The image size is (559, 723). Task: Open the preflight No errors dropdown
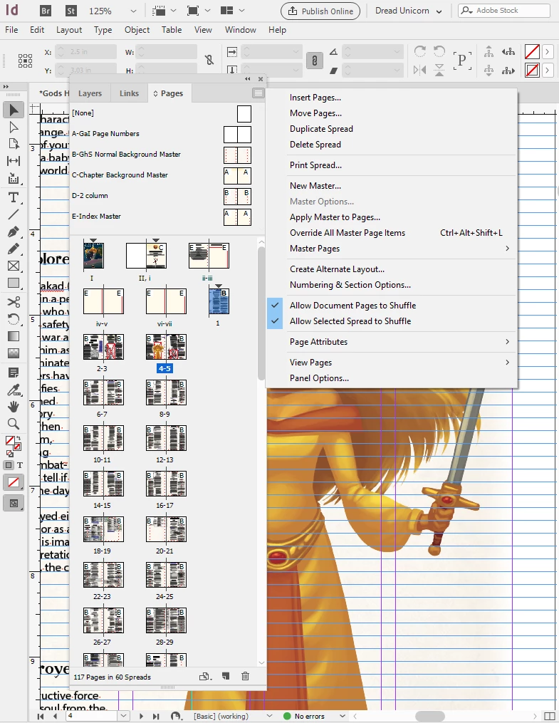pos(343,716)
